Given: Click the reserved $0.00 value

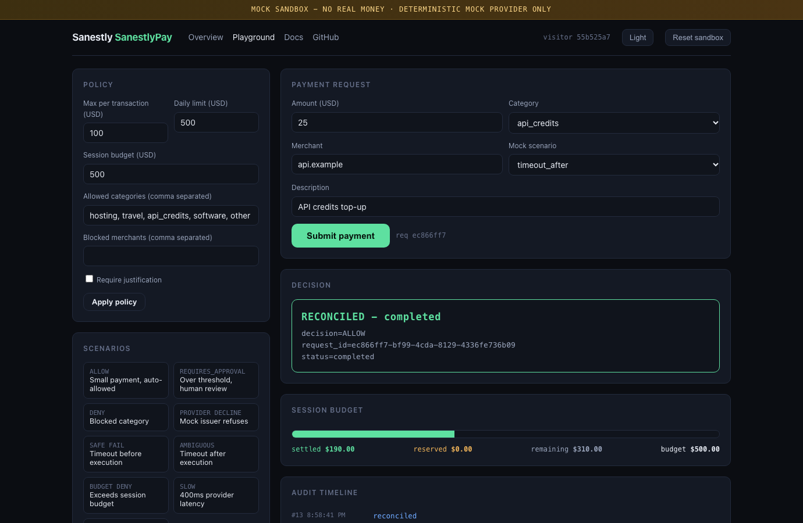Looking at the screenshot, I should pos(443,449).
